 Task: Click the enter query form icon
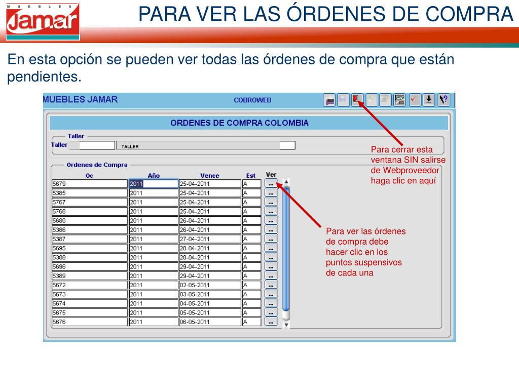[399, 100]
